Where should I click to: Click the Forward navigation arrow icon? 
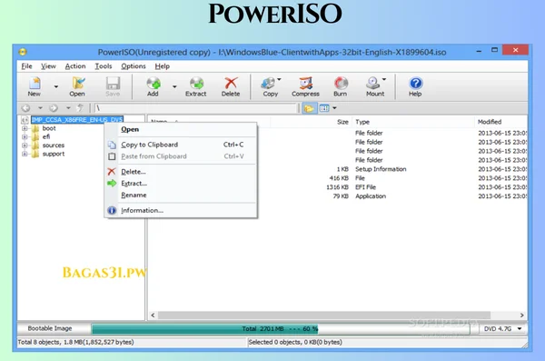coord(54,108)
